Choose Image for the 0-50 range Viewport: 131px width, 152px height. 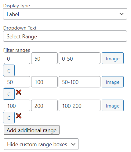click(113, 58)
